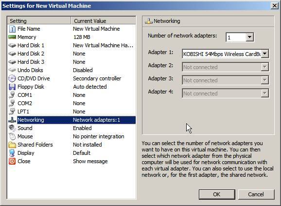Click the Display monitor icon
Screen dimensions: 281x206
pos(12,153)
